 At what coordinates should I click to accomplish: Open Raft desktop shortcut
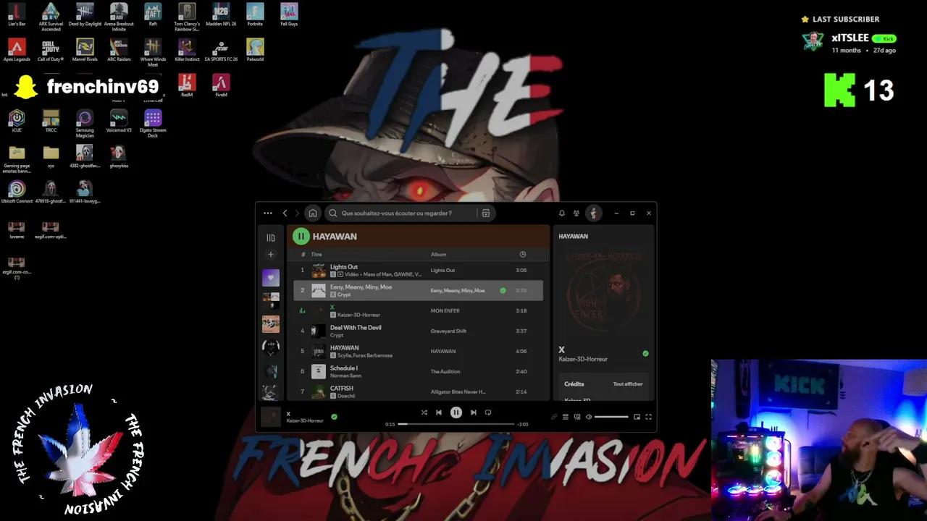click(x=153, y=14)
